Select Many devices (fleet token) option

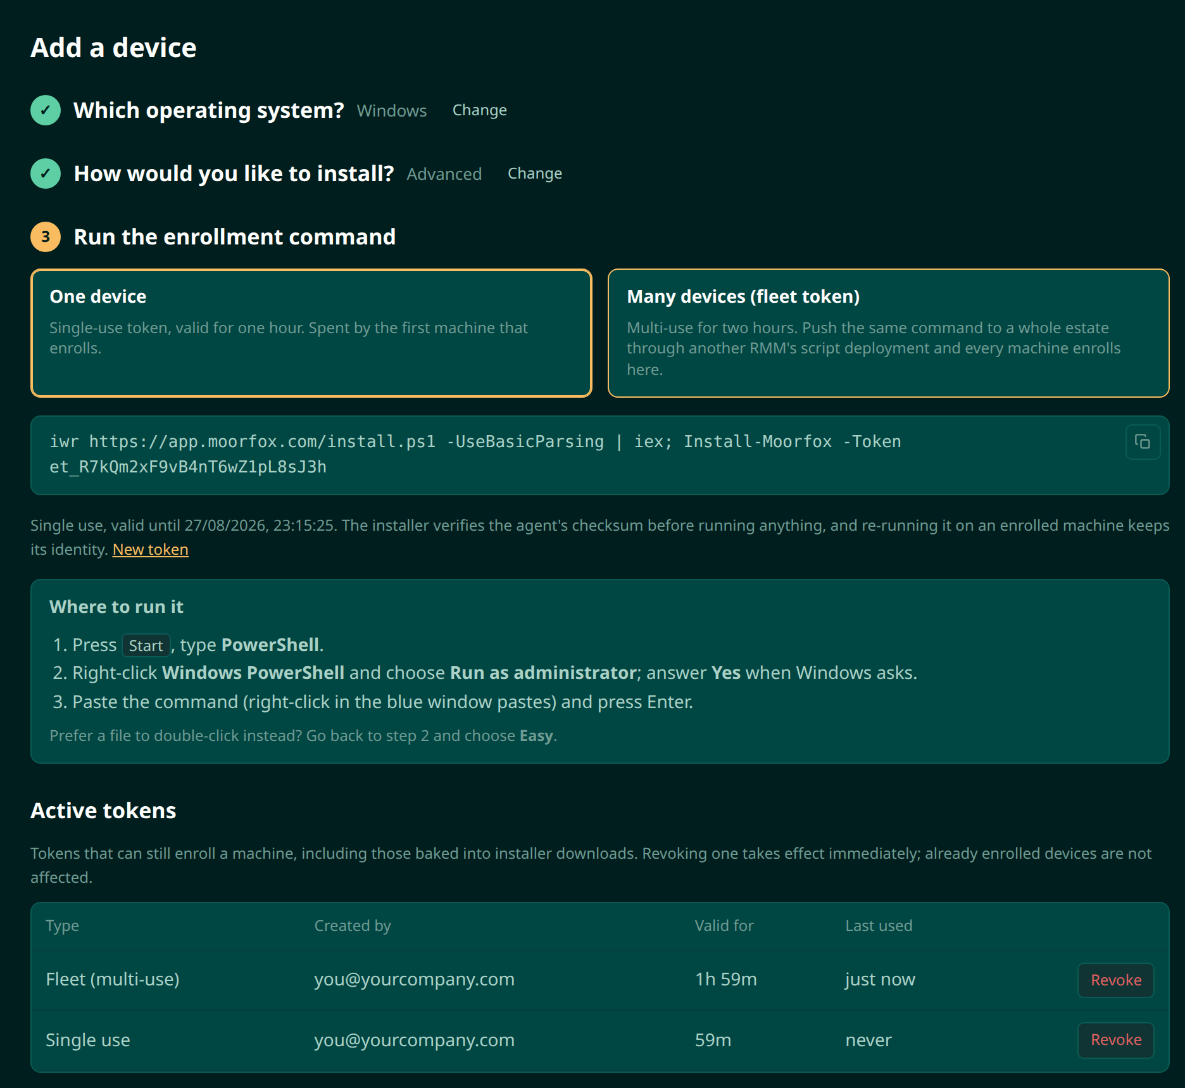(x=888, y=333)
